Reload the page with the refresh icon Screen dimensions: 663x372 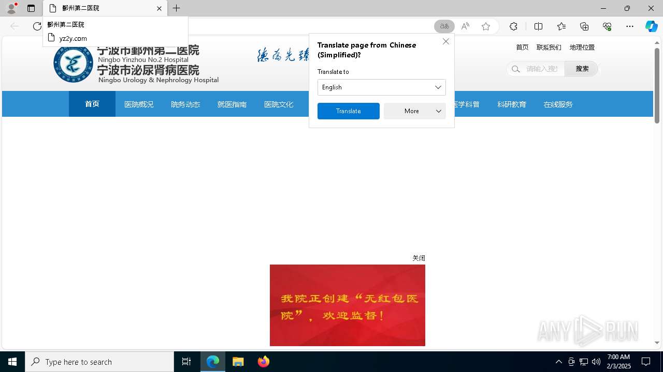(x=37, y=26)
